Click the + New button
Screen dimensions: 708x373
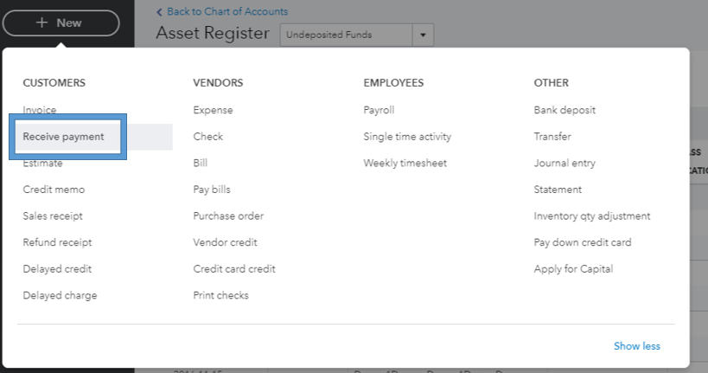[x=61, y=23]
